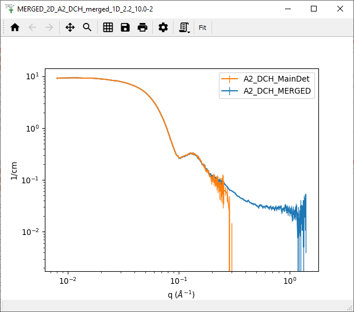Save the figure with floppy disk icon
354x312 pixels.
click(x=125, y=28)
